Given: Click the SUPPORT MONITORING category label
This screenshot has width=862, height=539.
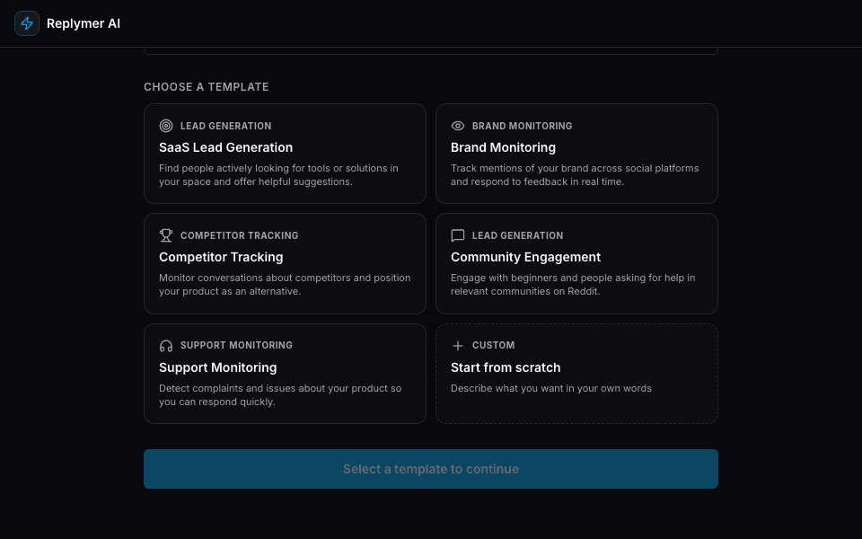Looking at the screenshot, I should [x=238, y=345].
